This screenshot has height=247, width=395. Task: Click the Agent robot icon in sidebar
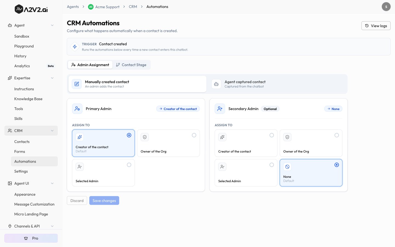click(x=10, y=25)
